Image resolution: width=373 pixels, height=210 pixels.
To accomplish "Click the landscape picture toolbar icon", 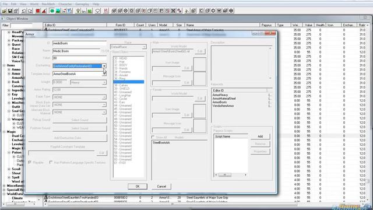I will tap(58, 10).
